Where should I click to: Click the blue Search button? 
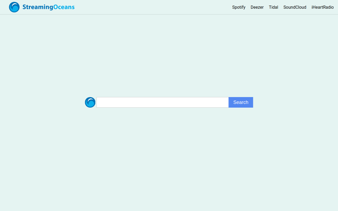(x=241, y=102)
